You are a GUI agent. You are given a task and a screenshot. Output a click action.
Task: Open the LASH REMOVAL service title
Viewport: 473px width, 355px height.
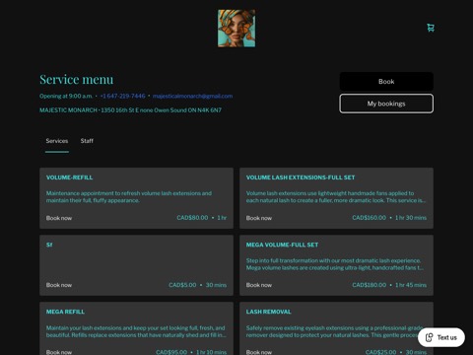tap(268, 312)
